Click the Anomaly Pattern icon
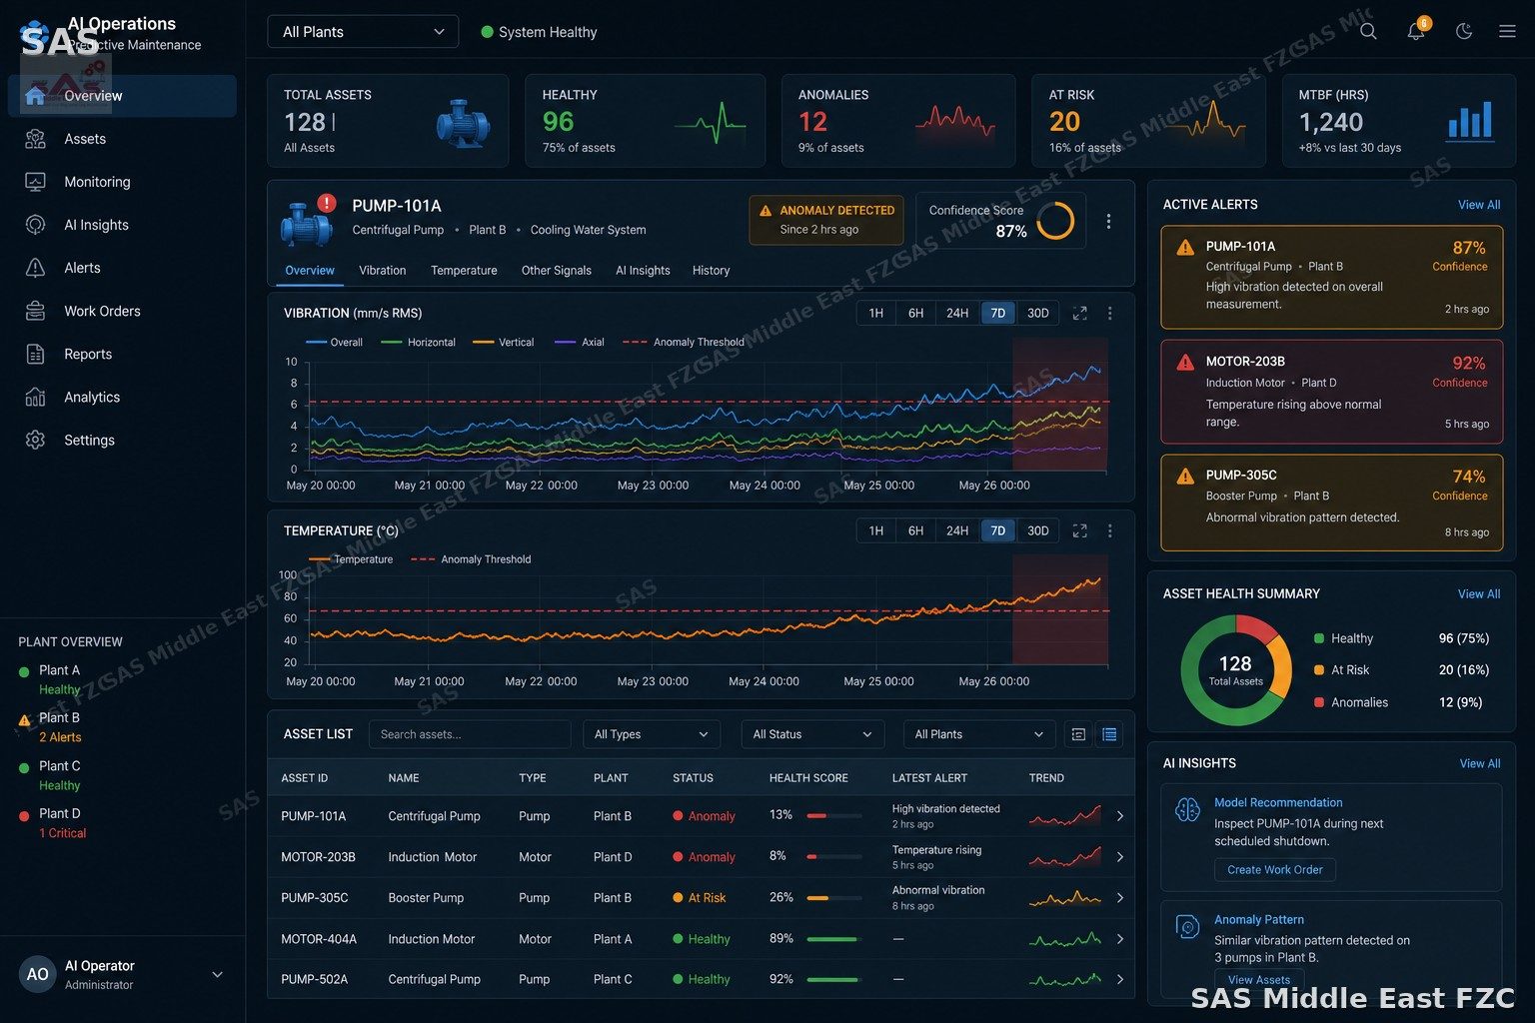 pyautogui.click(x=1187, y=927)
